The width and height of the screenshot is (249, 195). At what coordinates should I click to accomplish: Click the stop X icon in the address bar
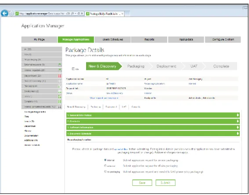[x=82, y=14]
